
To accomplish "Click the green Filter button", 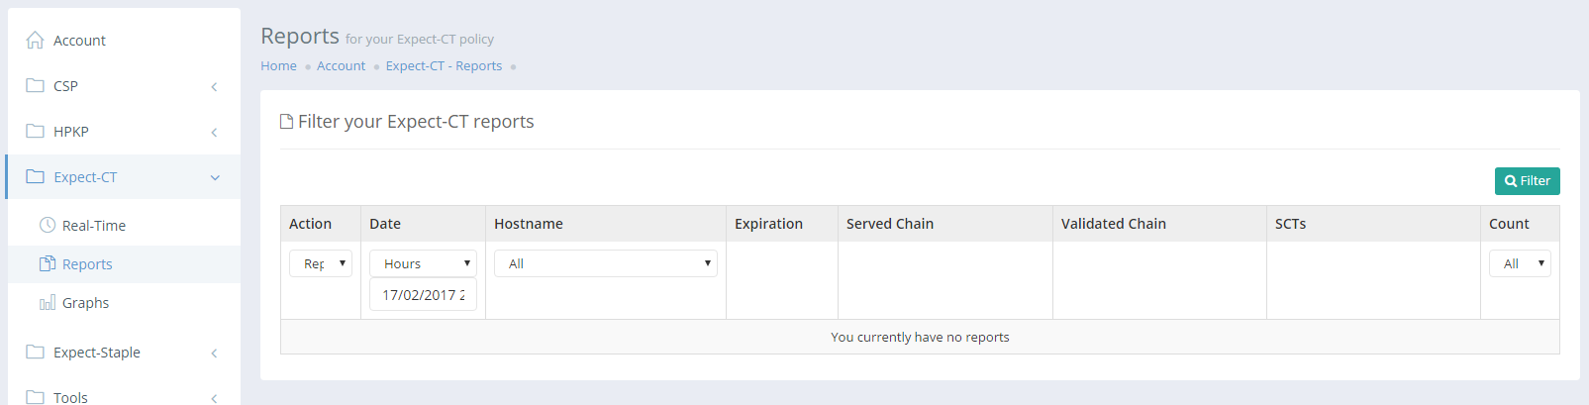I will [x=1527, y=181].
